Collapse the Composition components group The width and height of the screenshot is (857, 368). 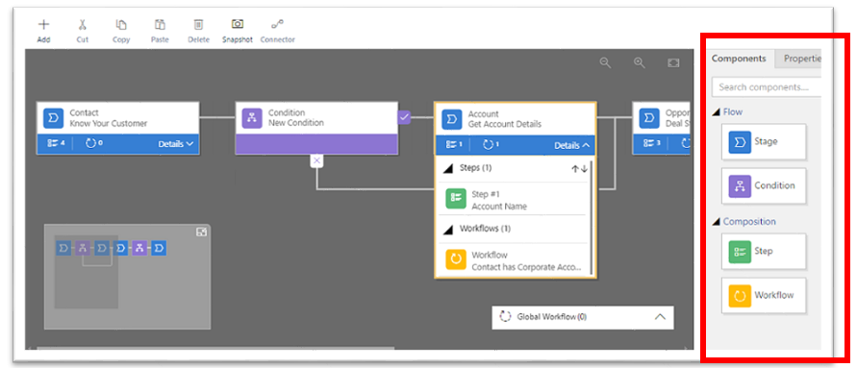717,222
